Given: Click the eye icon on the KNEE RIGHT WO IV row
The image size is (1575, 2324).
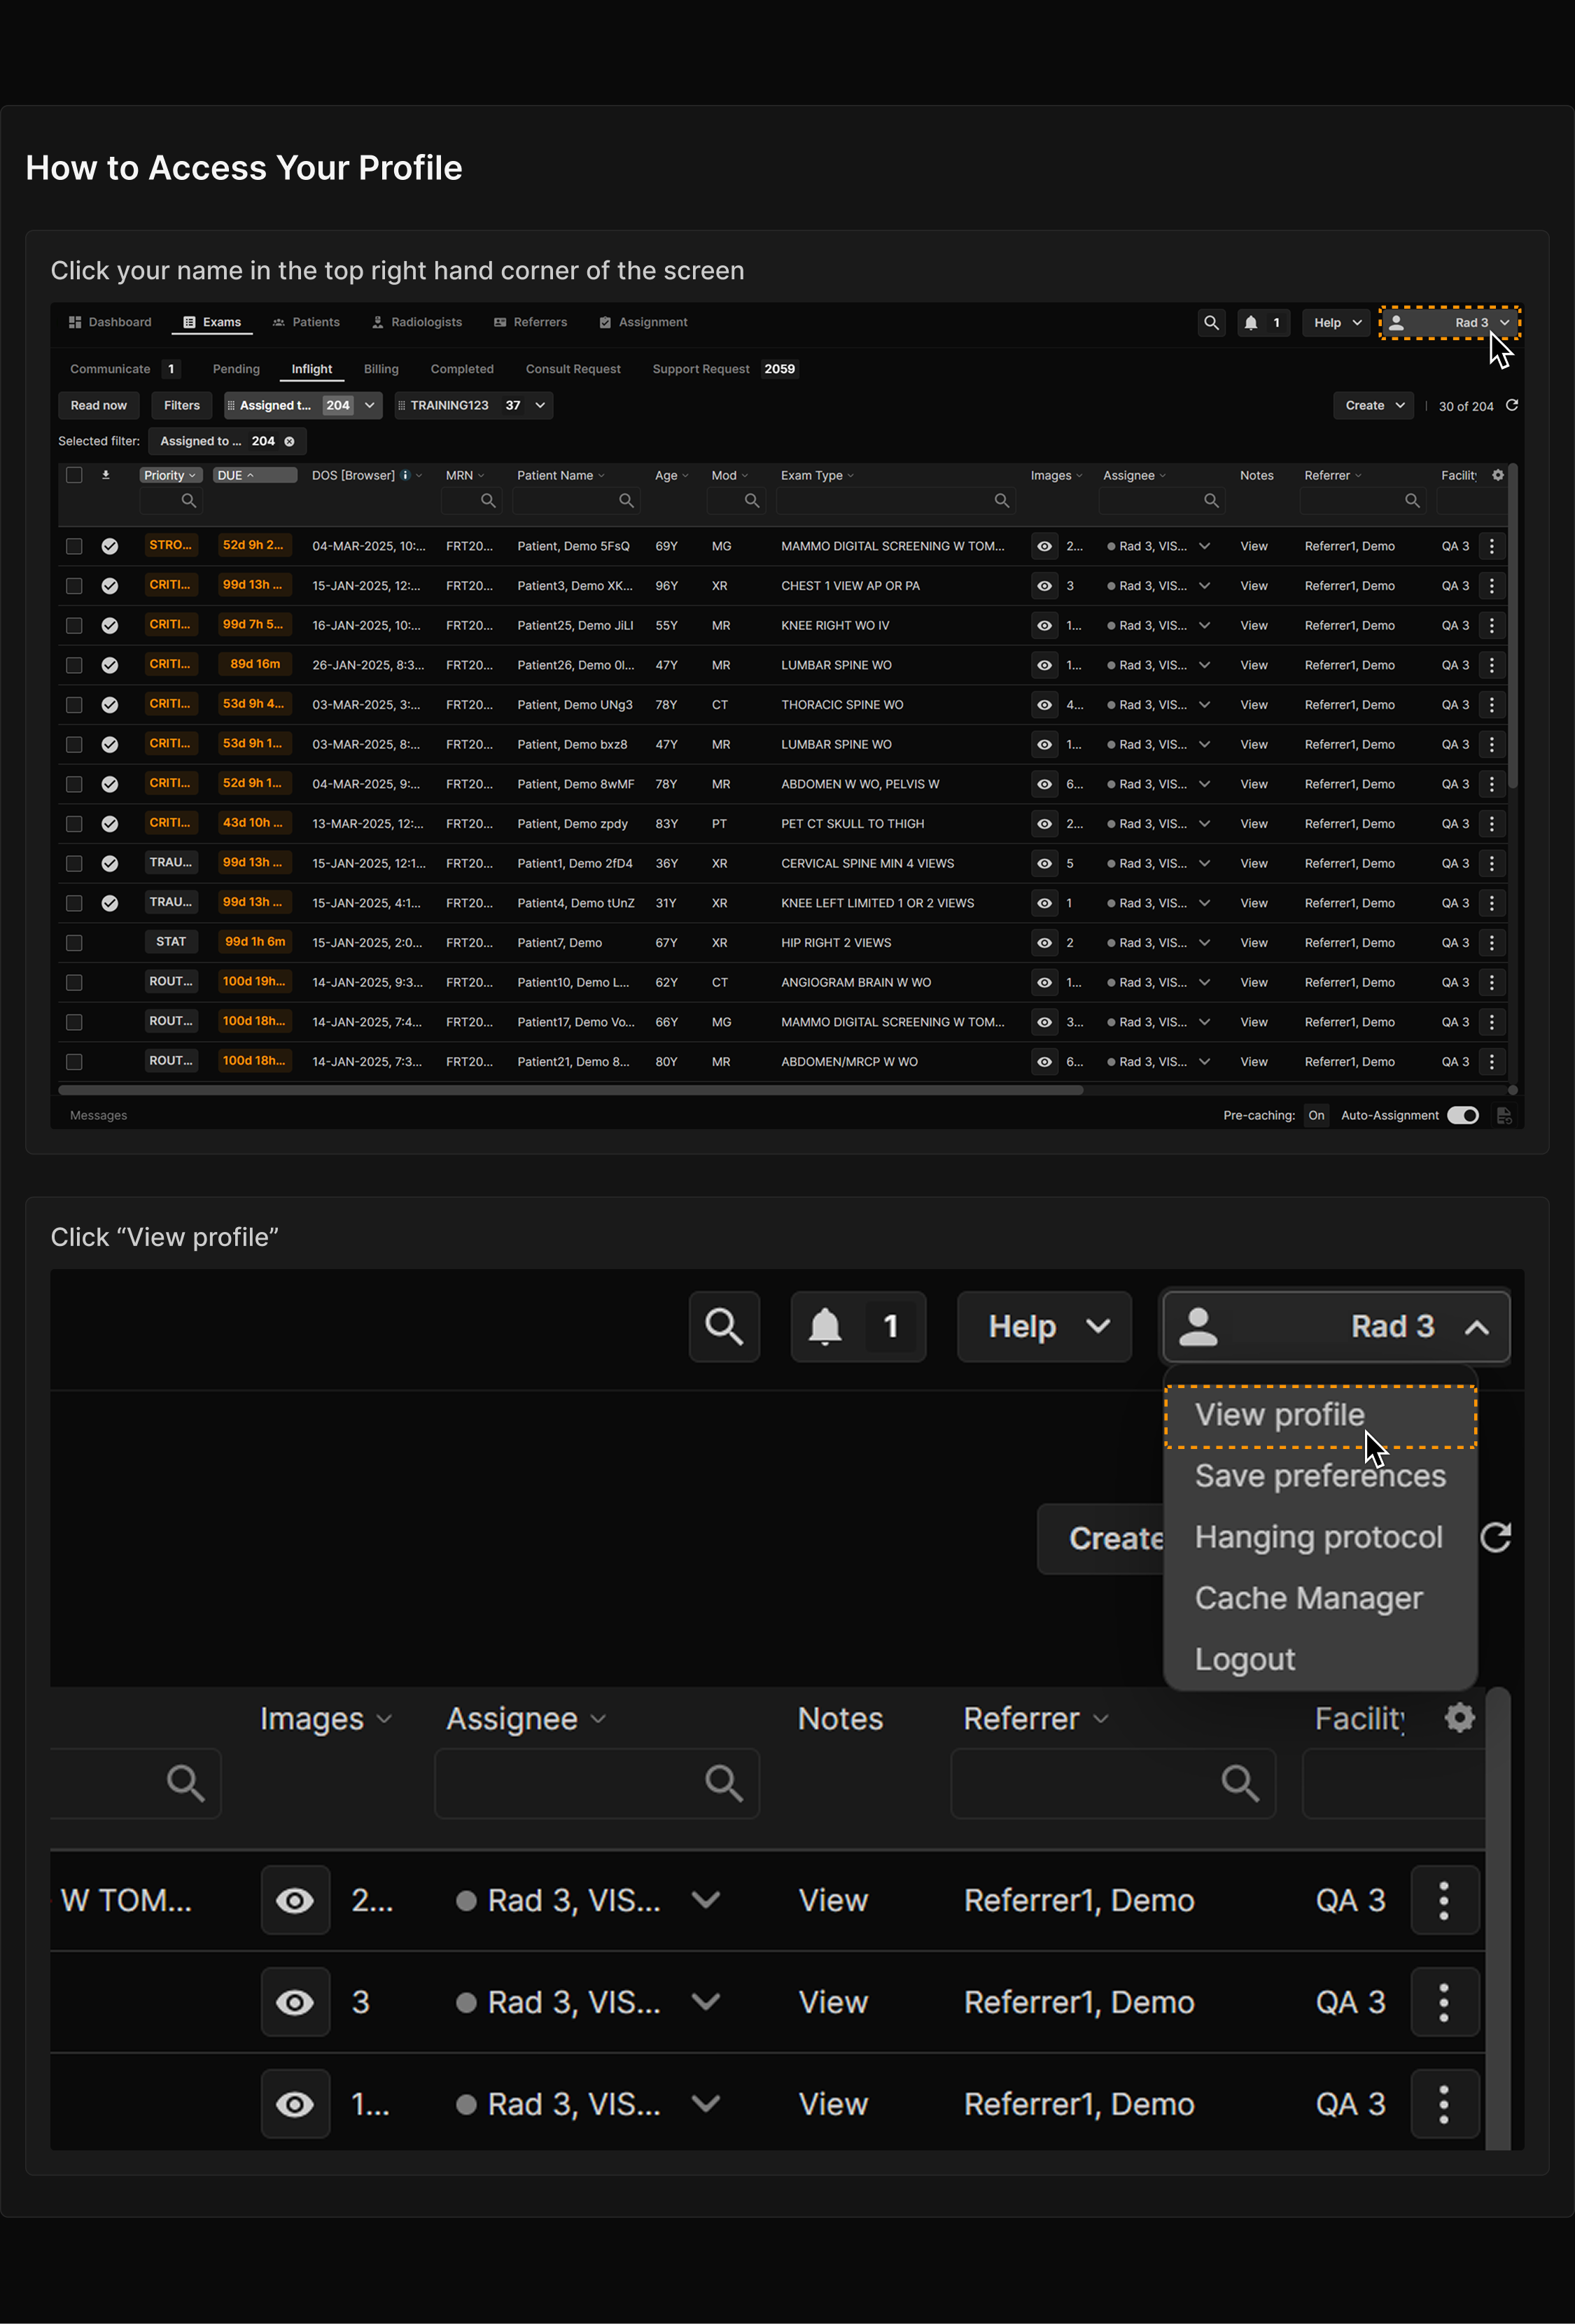Looking at the screenshot, I should (x=1044, y=626).
